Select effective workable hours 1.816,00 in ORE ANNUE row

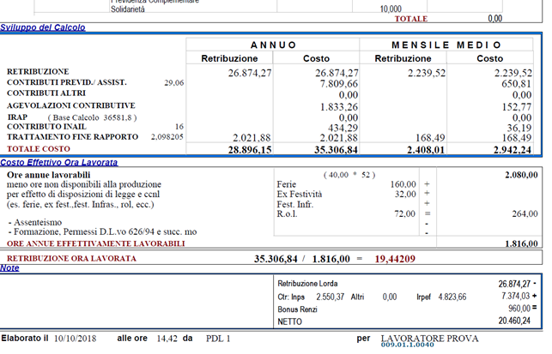pyautogui.click(x=521, y=243)
